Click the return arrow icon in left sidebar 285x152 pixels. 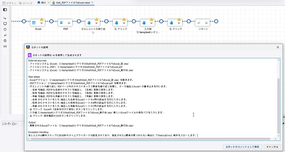point(5,35)
